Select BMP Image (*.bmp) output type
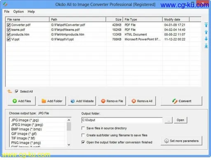The image size is (211, 160). (26, 129)
